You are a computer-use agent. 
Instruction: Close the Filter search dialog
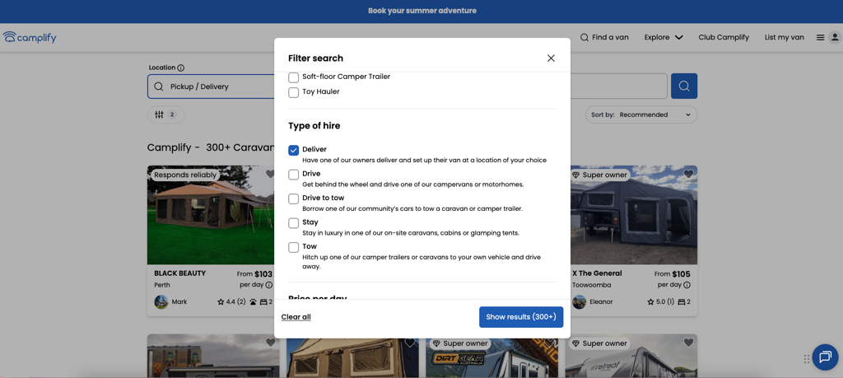pyautogui.click(x=551, y=58)
